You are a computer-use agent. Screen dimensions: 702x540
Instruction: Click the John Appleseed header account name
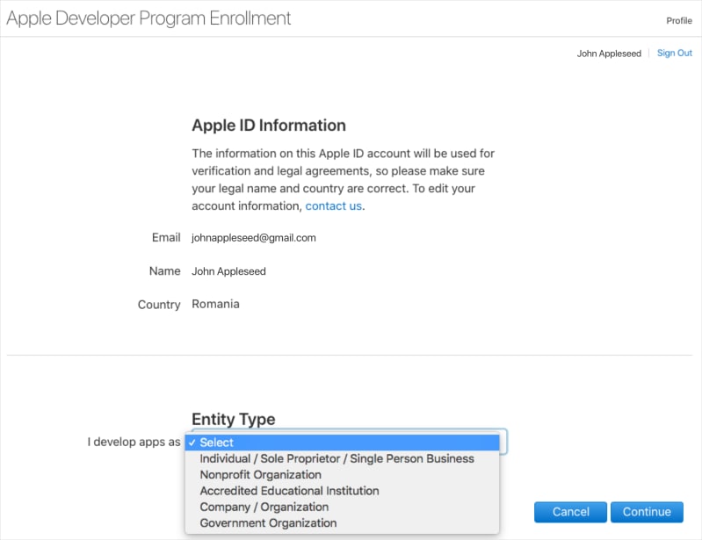609,54
